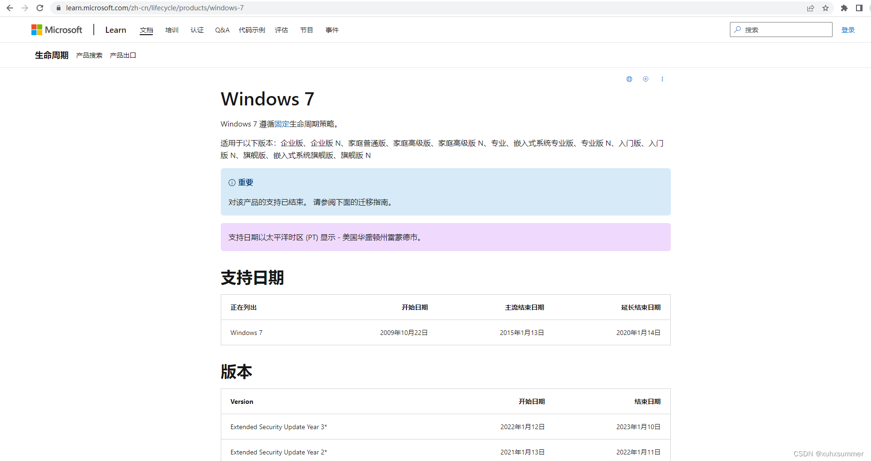
Task: Open the 产品搜索 link
Action: [x=89, y=55]
